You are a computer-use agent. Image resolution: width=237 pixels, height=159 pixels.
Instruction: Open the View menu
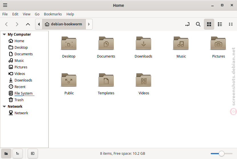tap(27, 14)
